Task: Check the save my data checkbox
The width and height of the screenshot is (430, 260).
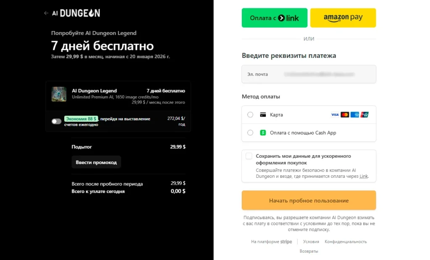Action: (x=249, y=156)
